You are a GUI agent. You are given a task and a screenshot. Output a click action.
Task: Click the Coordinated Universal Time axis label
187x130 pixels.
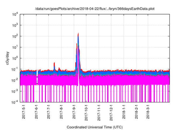[x=95, y=127]
